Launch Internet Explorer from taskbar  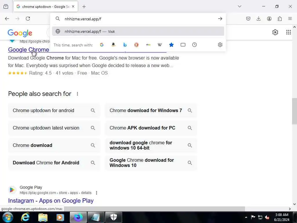25,217
